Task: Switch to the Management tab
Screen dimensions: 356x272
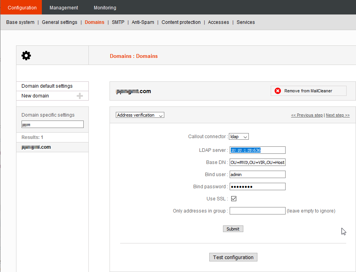Action: 64,7
